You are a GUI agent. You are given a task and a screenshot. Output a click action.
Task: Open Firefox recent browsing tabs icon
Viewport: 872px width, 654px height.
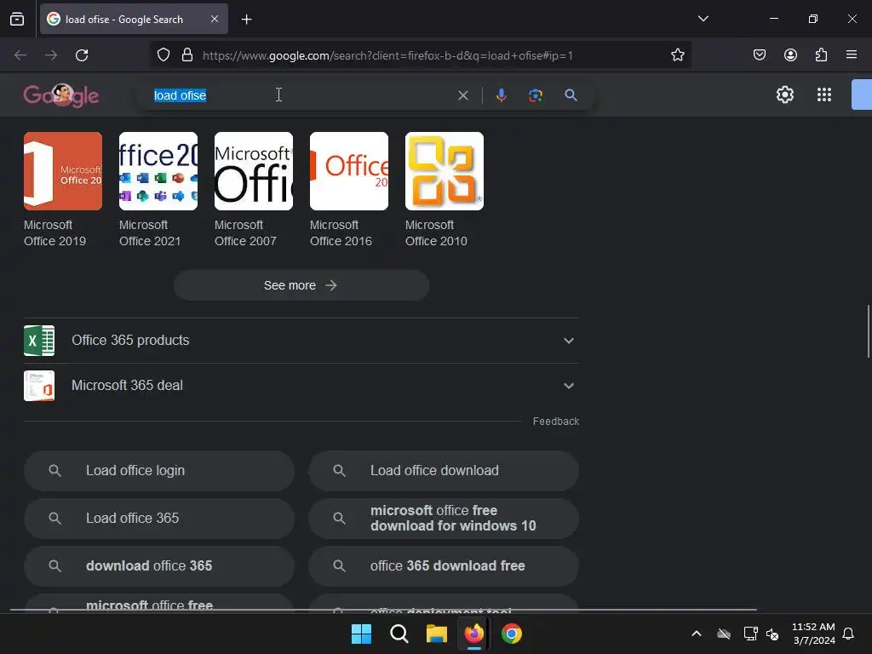[x=17, y=19]
